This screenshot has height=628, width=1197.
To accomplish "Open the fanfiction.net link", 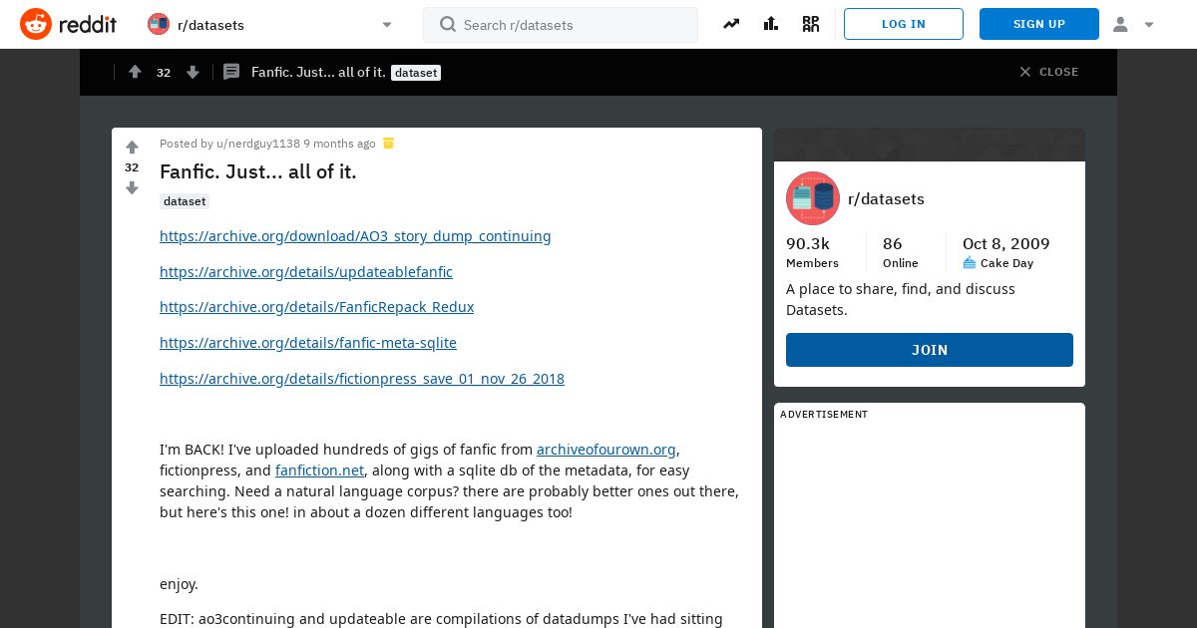I will [319, 471].
